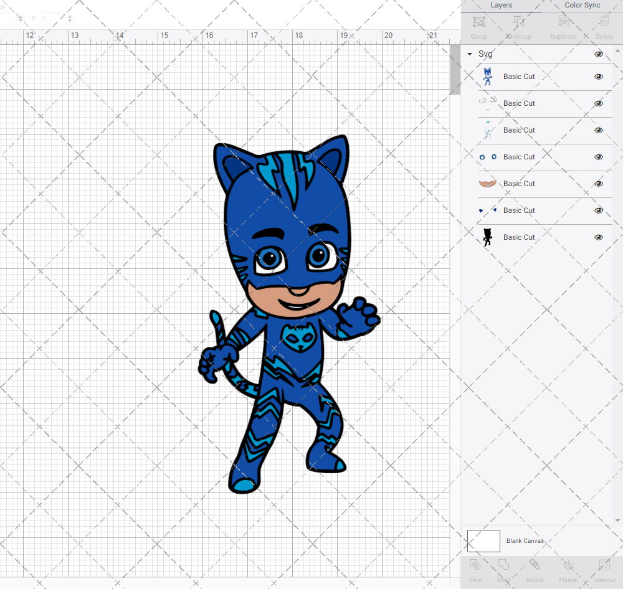Click "Basic Cut" text beside black silhouette

[519, 237]
